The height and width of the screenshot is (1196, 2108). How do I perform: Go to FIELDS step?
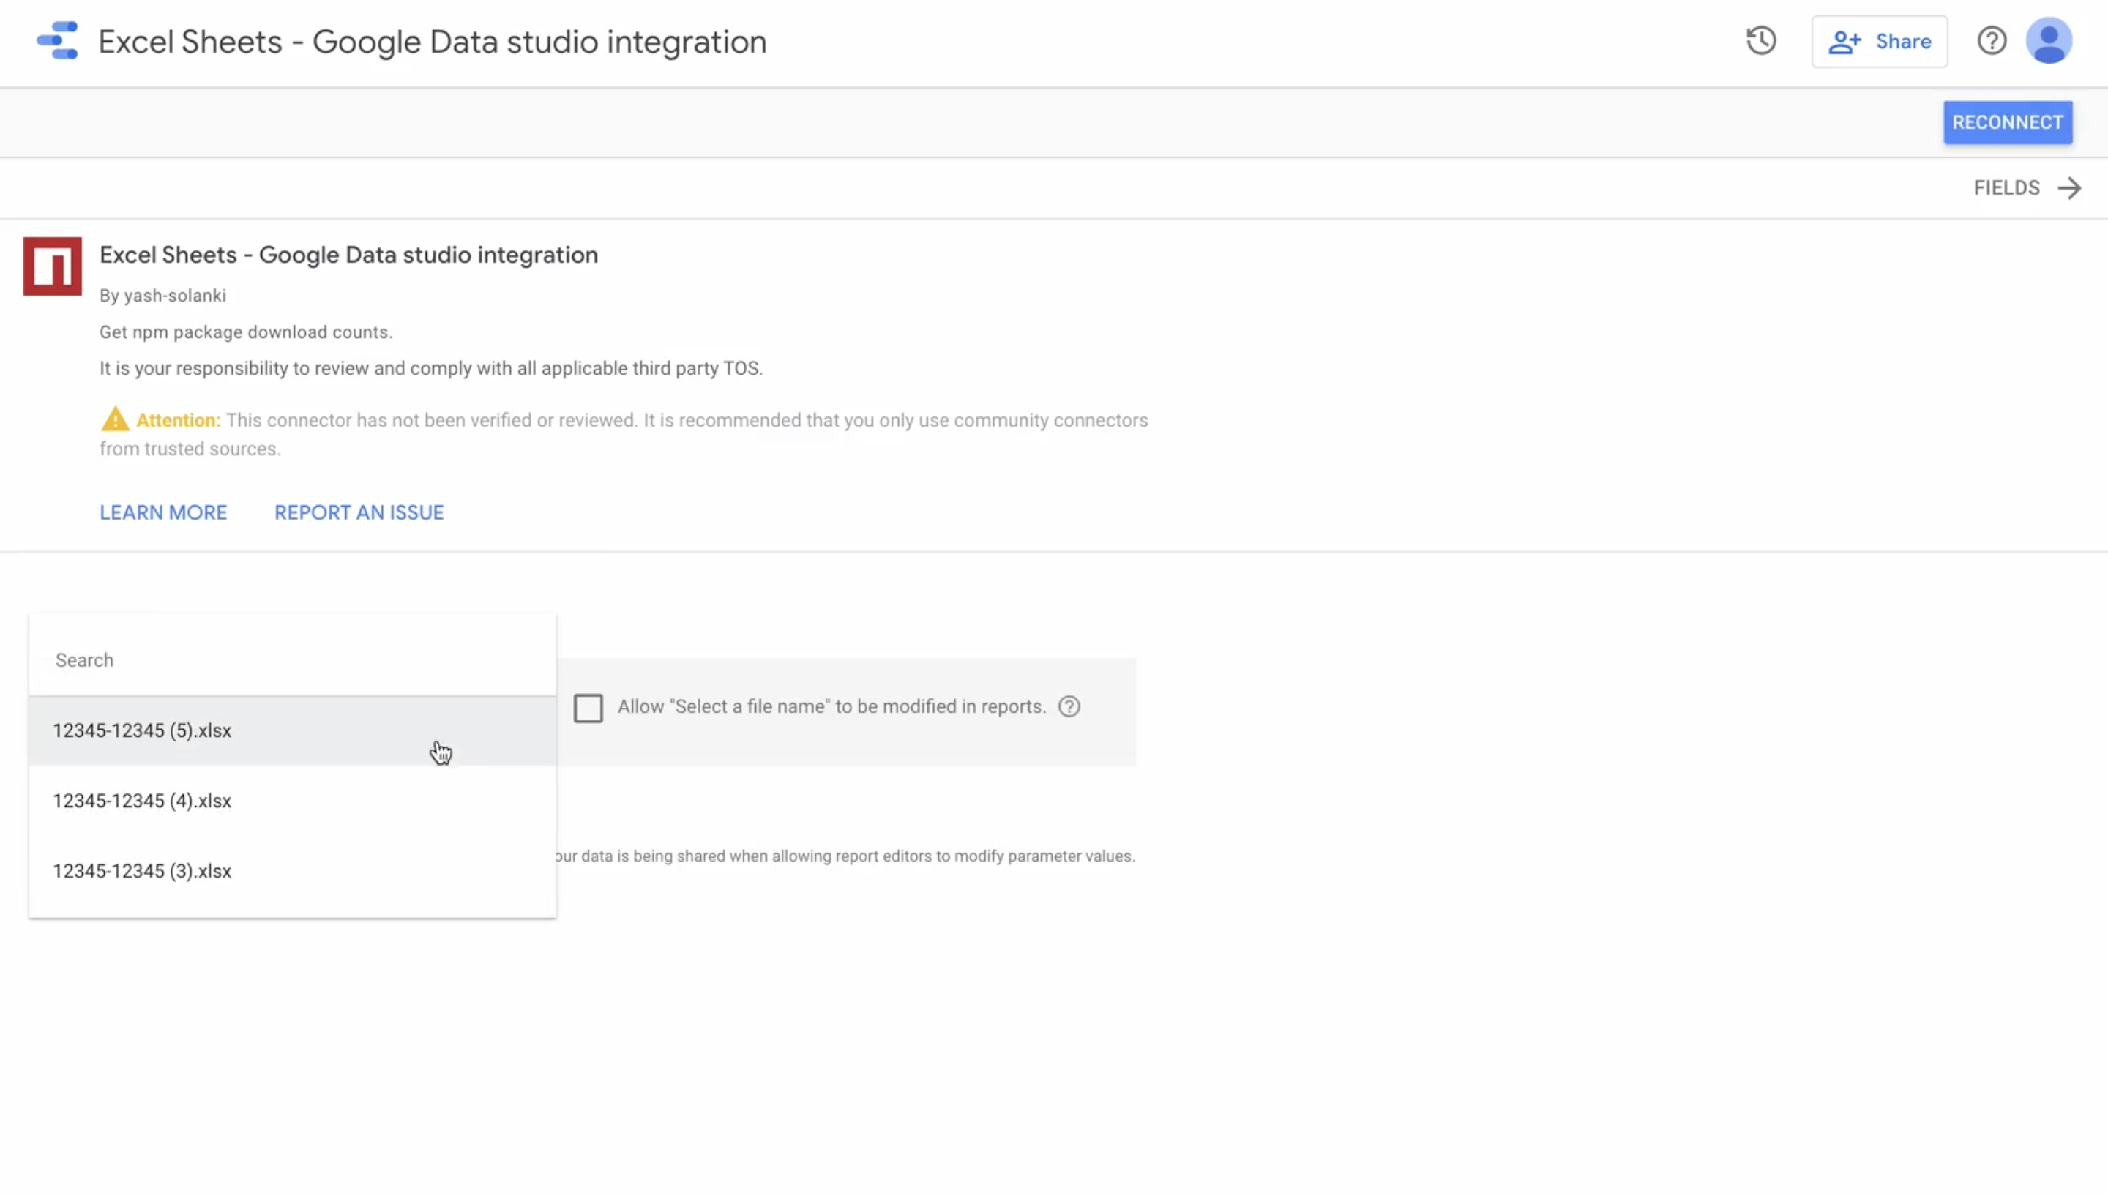[x=2027, y=188]
